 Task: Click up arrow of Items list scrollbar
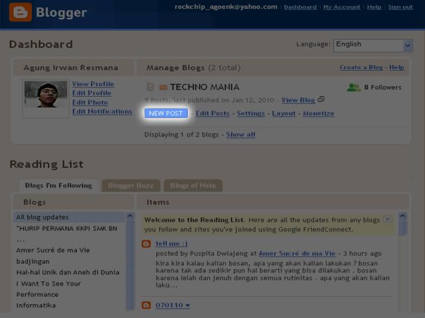(x=402, y=216)
